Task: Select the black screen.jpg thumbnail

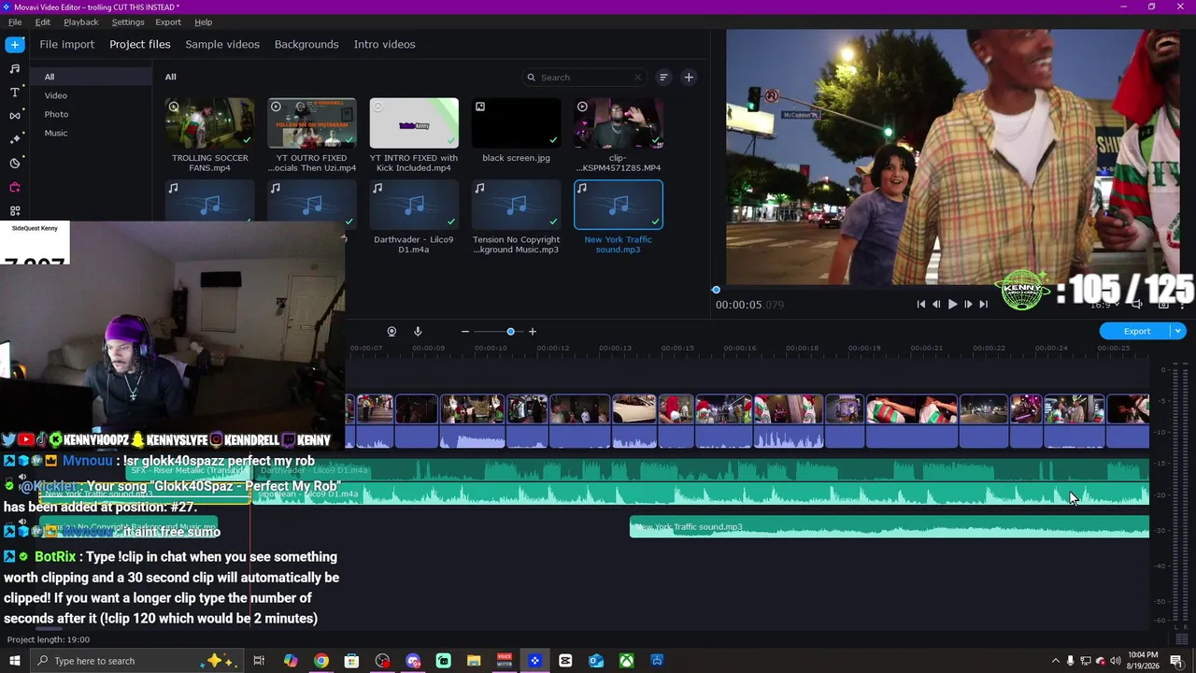Action: click(x=516, y=123)
